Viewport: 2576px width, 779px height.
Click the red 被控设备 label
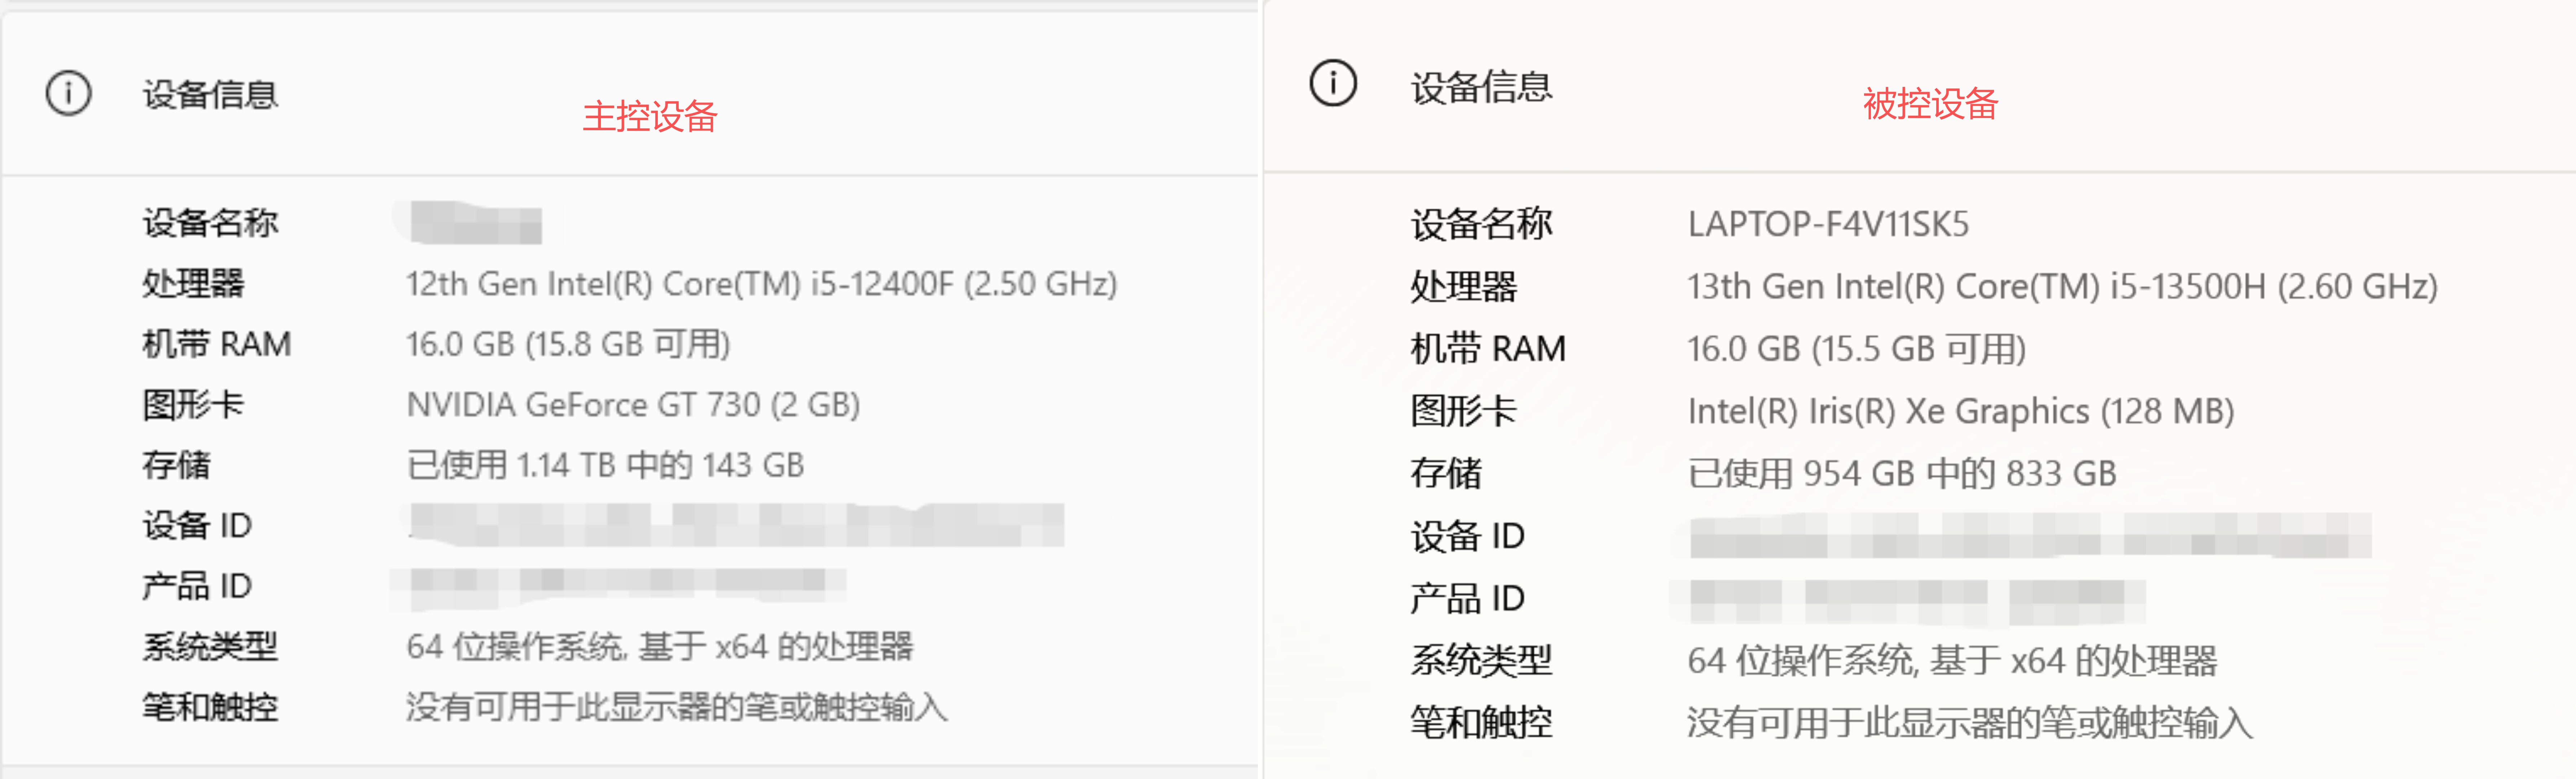[x=1930, y=104]
